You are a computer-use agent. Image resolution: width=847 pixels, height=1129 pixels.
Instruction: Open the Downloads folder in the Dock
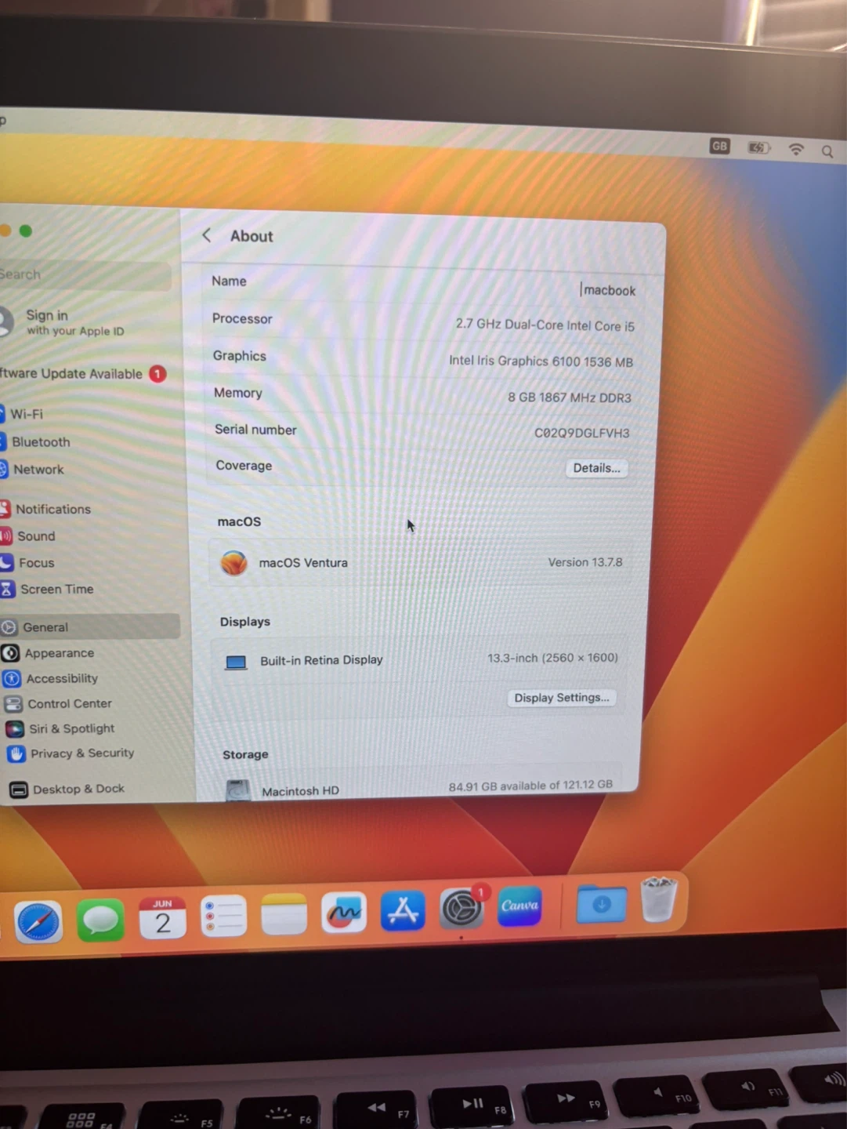point(601,904)
